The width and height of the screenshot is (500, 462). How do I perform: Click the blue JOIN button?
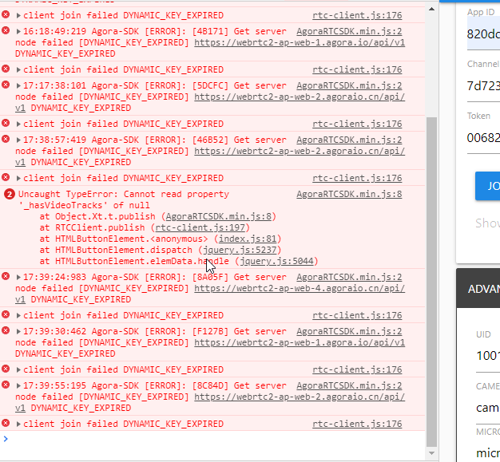click(x=487, y=186)
